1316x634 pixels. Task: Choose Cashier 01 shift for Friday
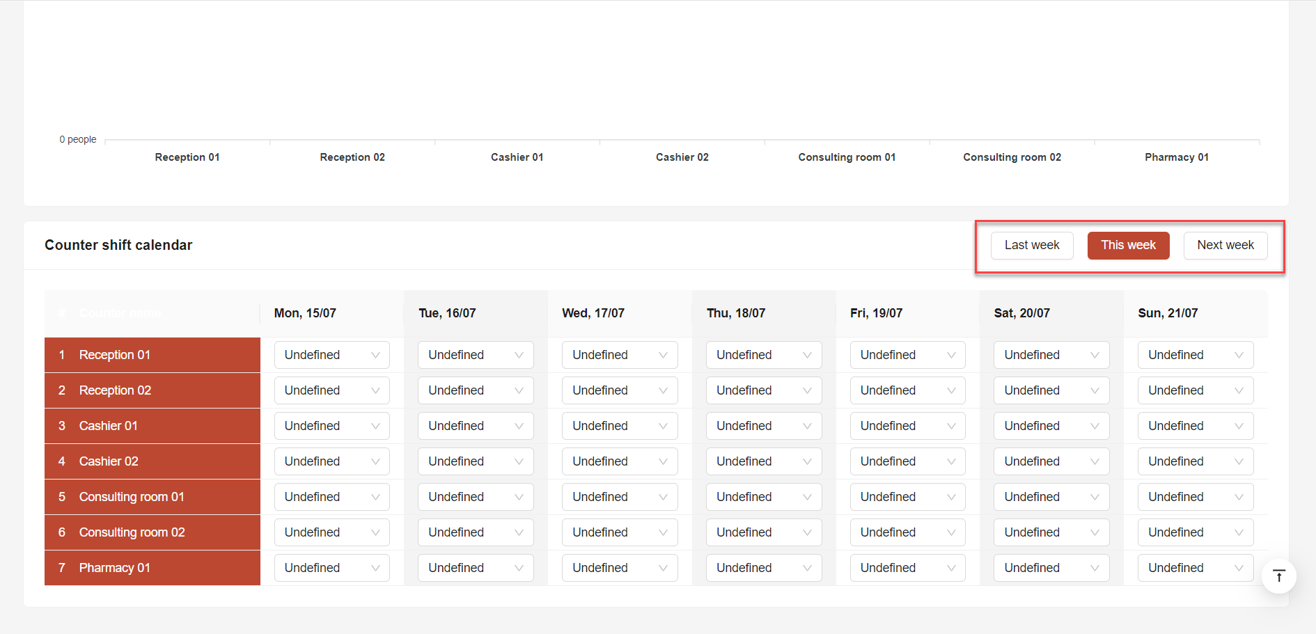(x=907, y=426)
